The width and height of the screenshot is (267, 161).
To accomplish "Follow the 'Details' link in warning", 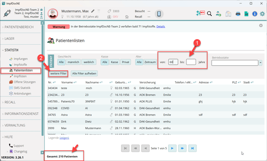I will [161, 27].
